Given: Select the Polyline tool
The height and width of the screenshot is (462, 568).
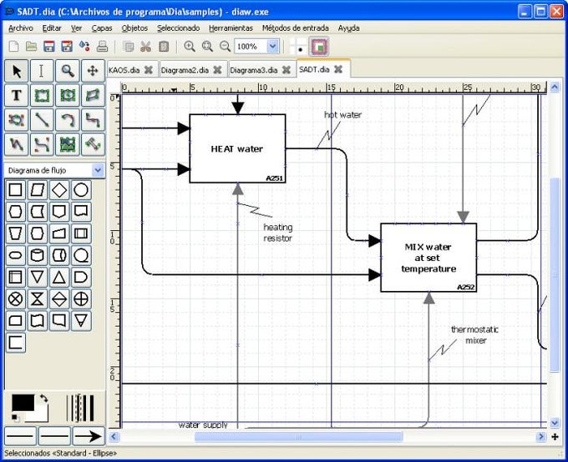Looking at the screenshot, I should click(17, 145).
